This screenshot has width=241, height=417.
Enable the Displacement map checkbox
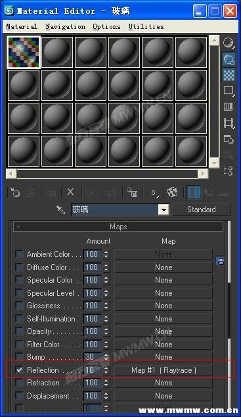click(19, 395)
